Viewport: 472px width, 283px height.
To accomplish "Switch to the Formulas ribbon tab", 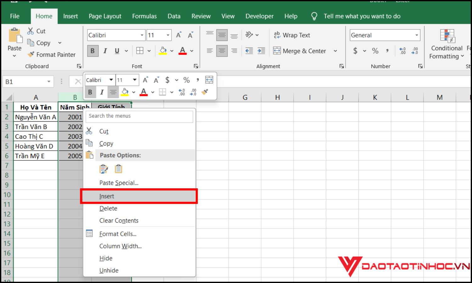I will click(144, 16).
